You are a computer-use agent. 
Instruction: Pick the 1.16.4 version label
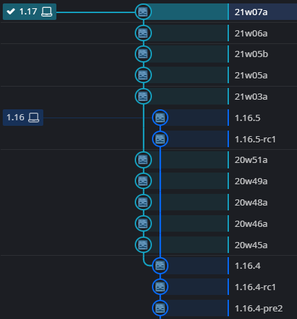point(247,266)
